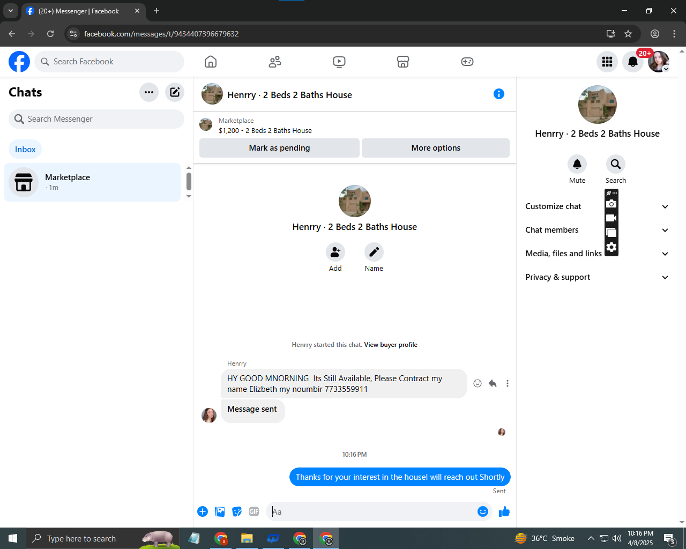Open more actions plus icon in composer

(203, 511)
